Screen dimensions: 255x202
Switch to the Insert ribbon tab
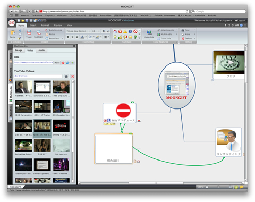click(x=33, y=26)
